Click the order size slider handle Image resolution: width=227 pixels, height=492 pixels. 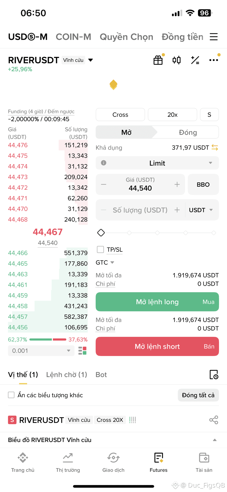(101, 233)
